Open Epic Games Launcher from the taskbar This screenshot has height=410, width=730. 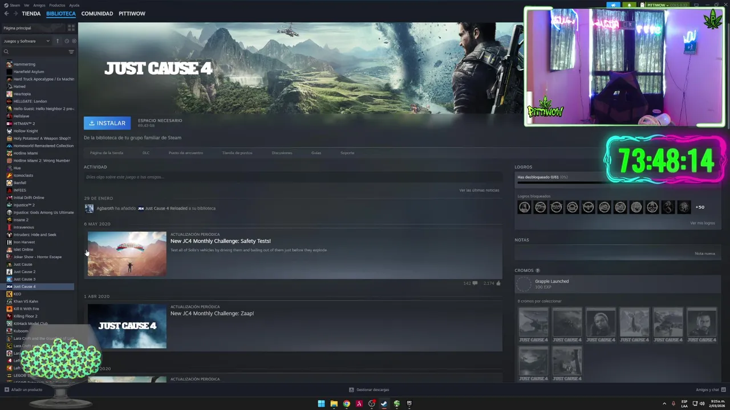click(x=409, y=404)
